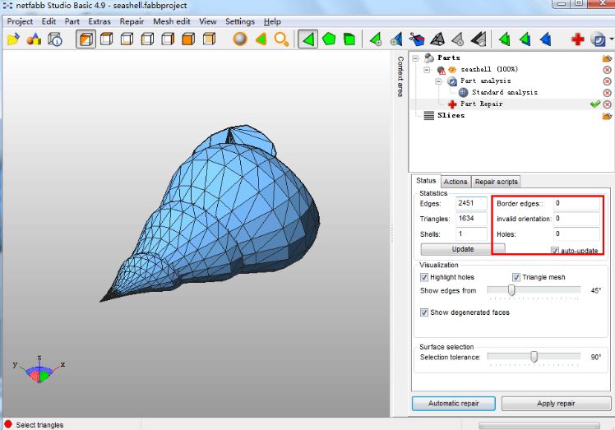The height and width of the screenshot is (430, 615).
Task: Collapse the Parts tree node
Action: coord(415,58)
